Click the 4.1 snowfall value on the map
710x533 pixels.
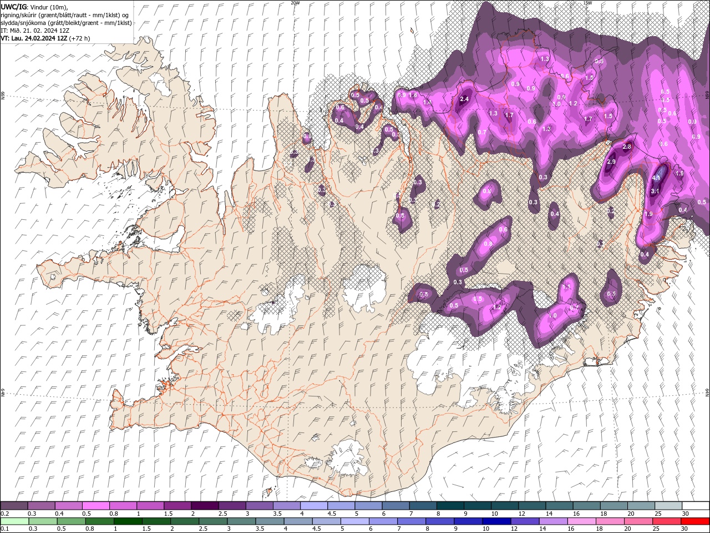[656, 178]
